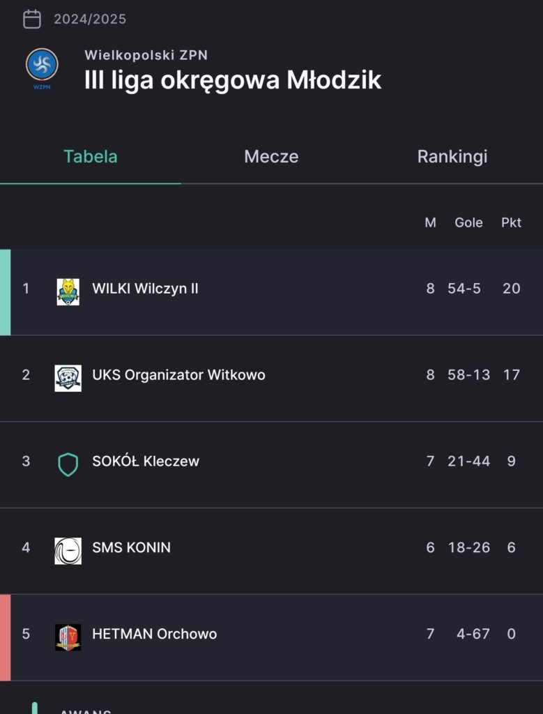Open SMS KONIN team name
Screen dimensions: 543x714
(x=131, y=547)
